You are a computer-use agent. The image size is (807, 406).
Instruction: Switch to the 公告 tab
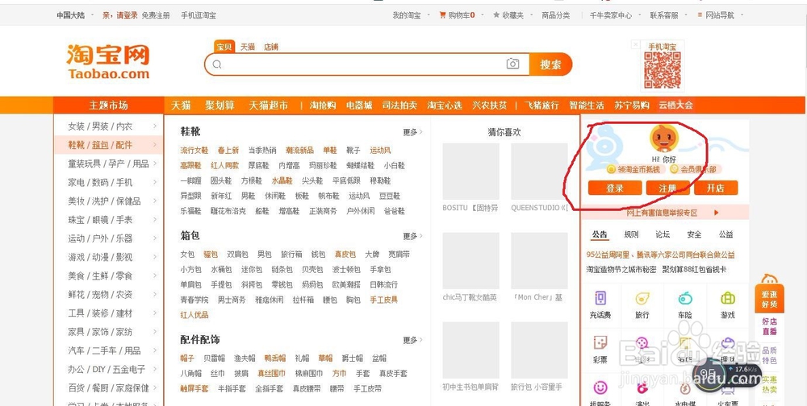pos(600,234)
